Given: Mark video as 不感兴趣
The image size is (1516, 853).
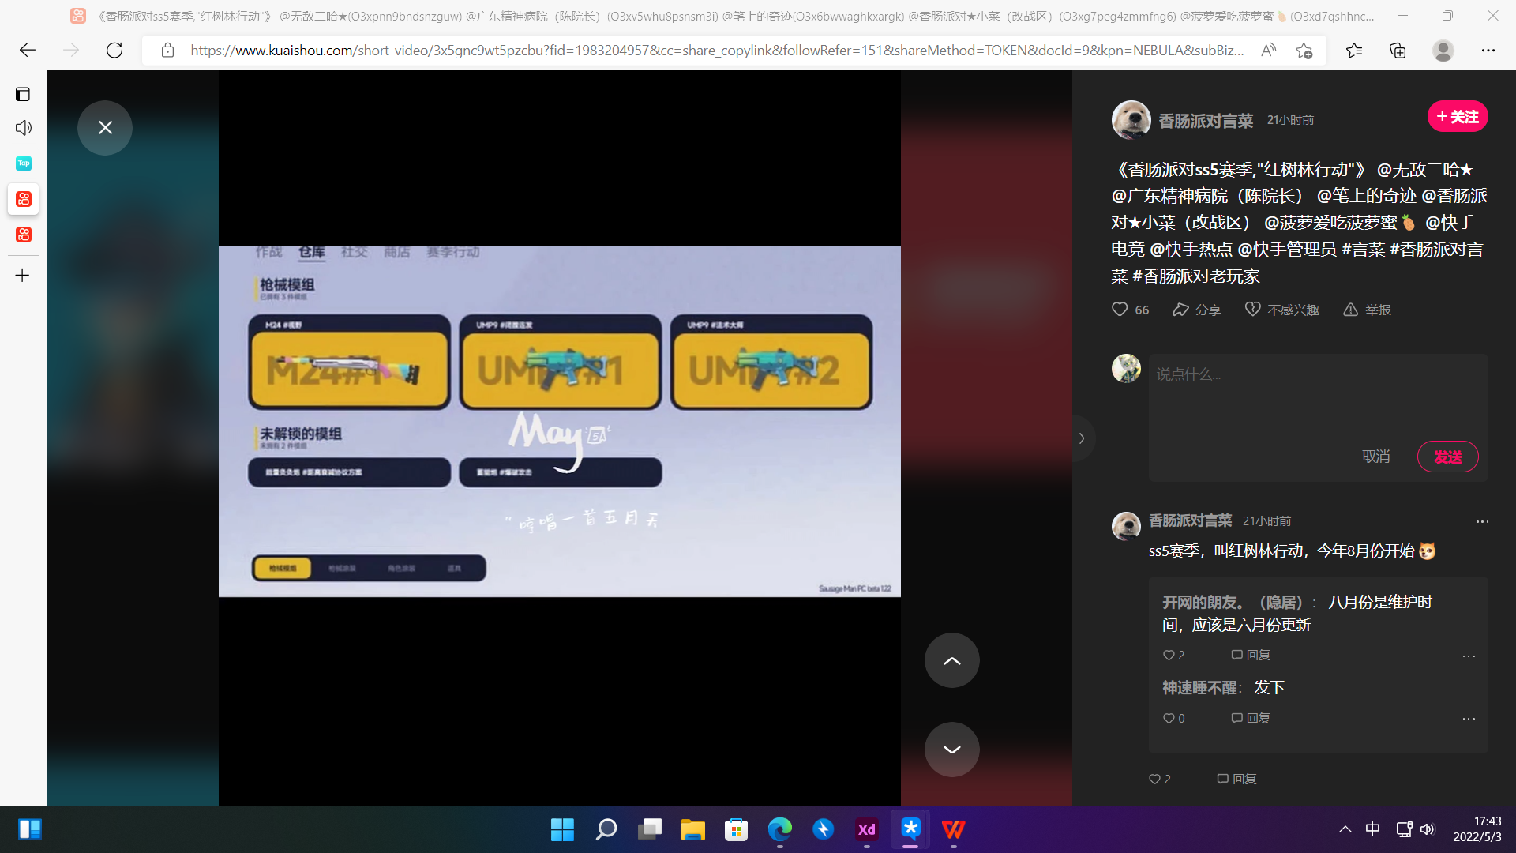Looking at the screenshot, I should (x=1281, y=310).
